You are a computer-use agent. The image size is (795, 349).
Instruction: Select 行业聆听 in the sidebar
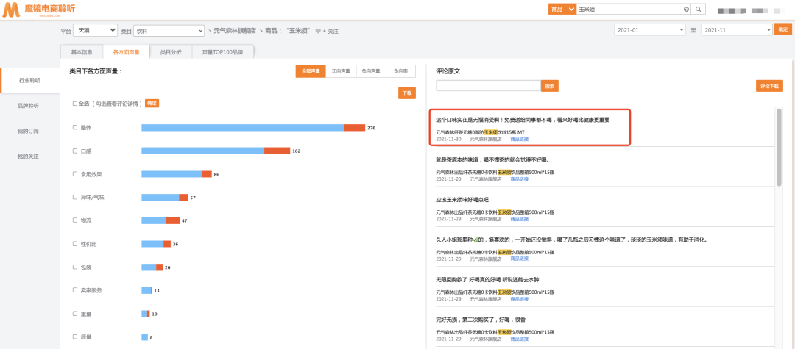pyautogui.click(x=30, y=80)
